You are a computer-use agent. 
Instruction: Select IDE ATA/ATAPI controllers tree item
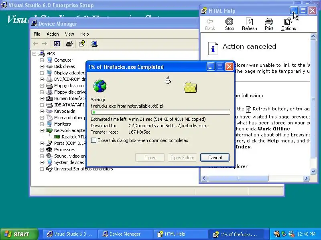click(x=69, y=105)
